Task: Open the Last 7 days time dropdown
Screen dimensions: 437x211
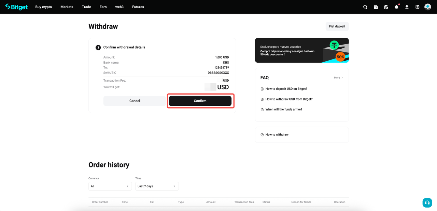Action: (157, 186)
